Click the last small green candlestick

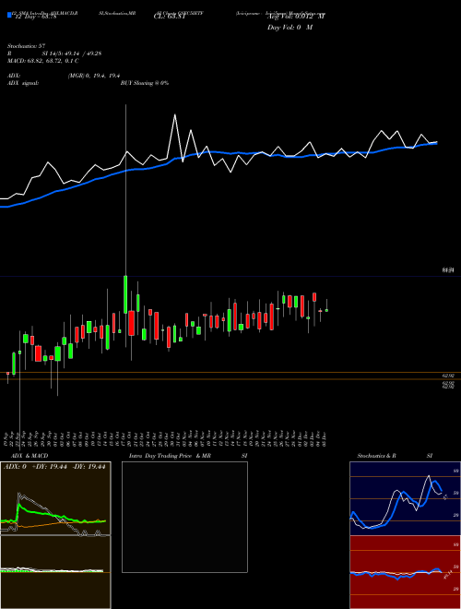click(326, 310)
